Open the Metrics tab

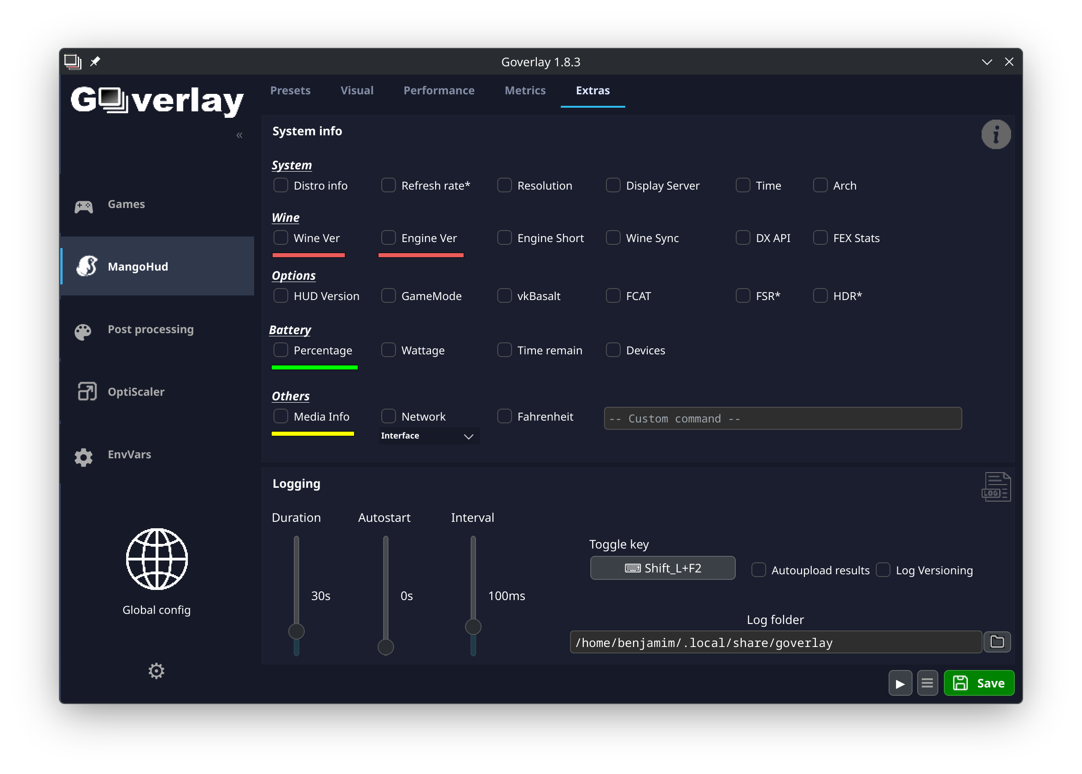525,91
